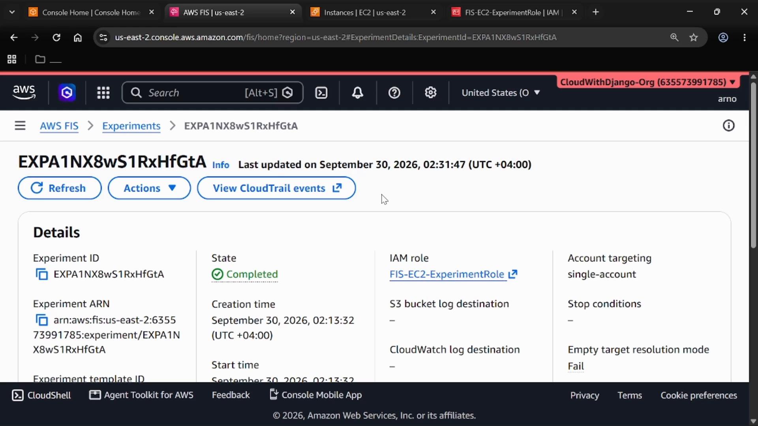Image resolution: width=758 pixels, height=426 pixels.
Task: Open the tab search chevron
Action: (x=12, y=12)
